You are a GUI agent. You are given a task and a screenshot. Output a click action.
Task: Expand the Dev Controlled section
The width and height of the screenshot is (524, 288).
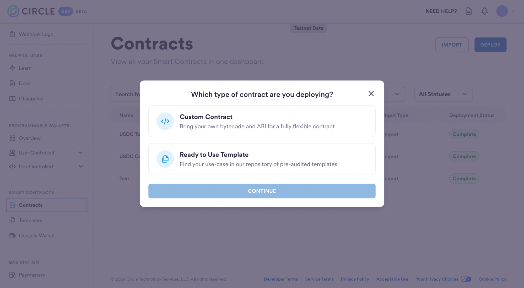[81, 167]
